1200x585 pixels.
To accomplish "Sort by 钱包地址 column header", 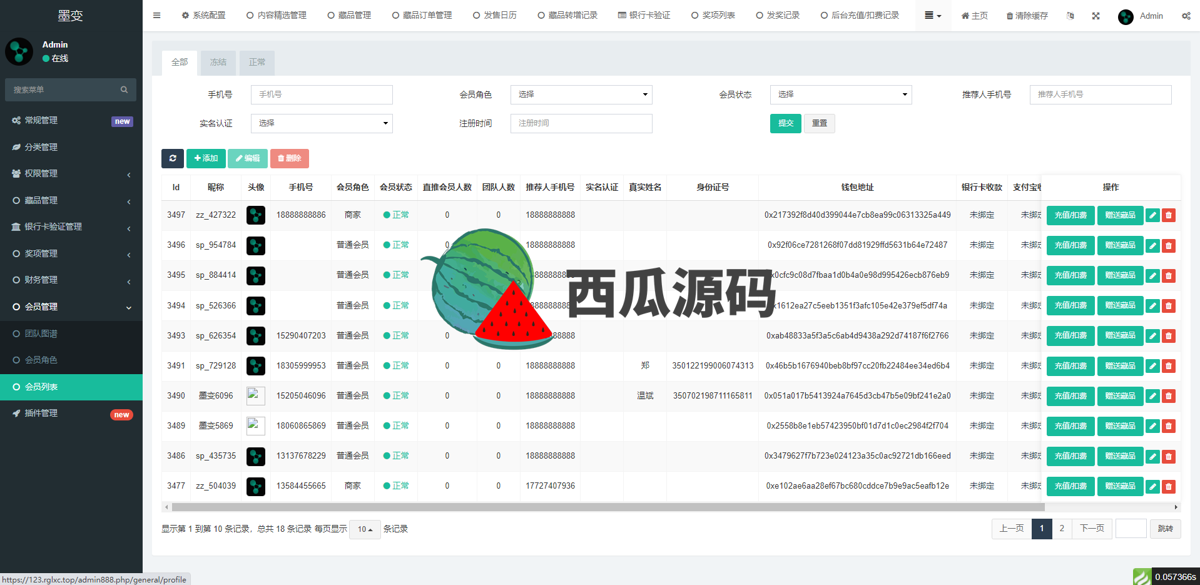I will [857, 187].
